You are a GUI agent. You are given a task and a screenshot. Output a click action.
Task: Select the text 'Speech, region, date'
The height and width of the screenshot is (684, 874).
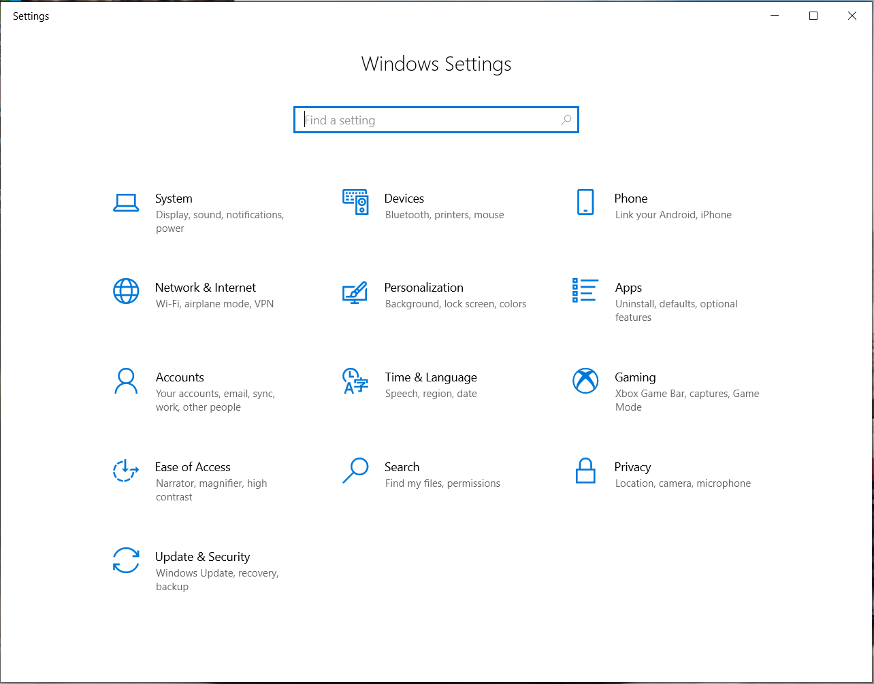[431, 394]
